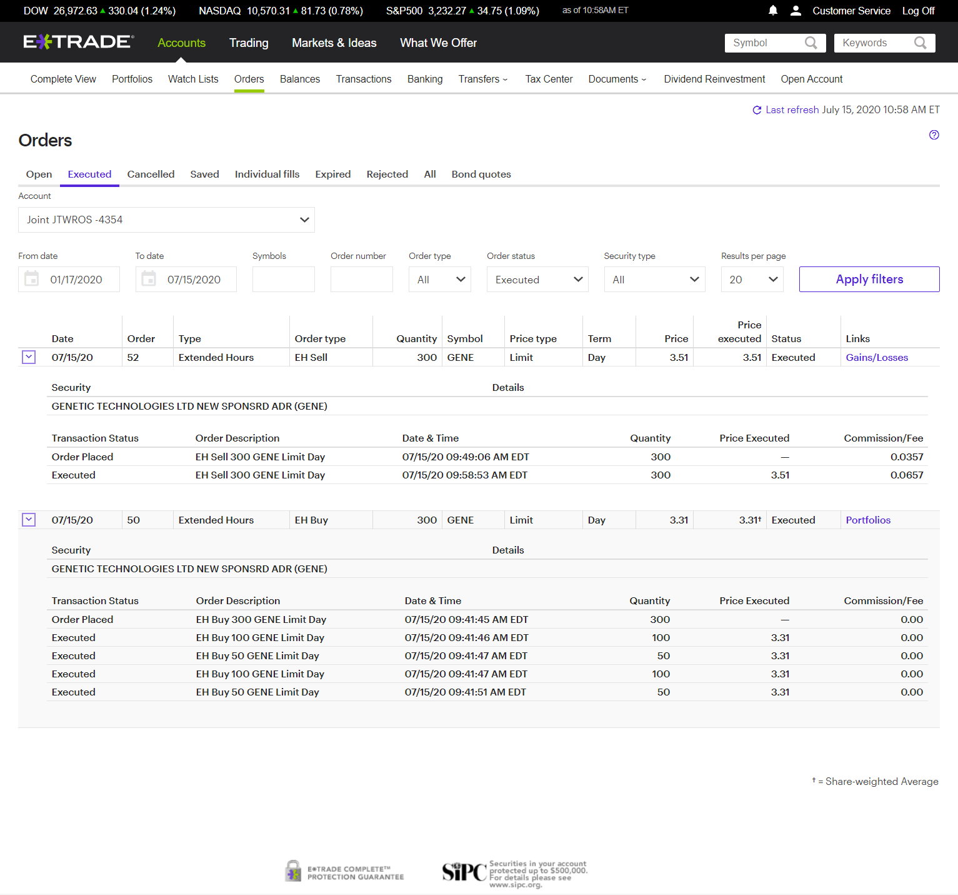Open the Trading menu

[249, 43]
